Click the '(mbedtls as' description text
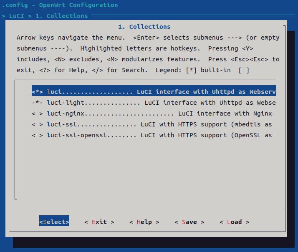 (251, 124)
